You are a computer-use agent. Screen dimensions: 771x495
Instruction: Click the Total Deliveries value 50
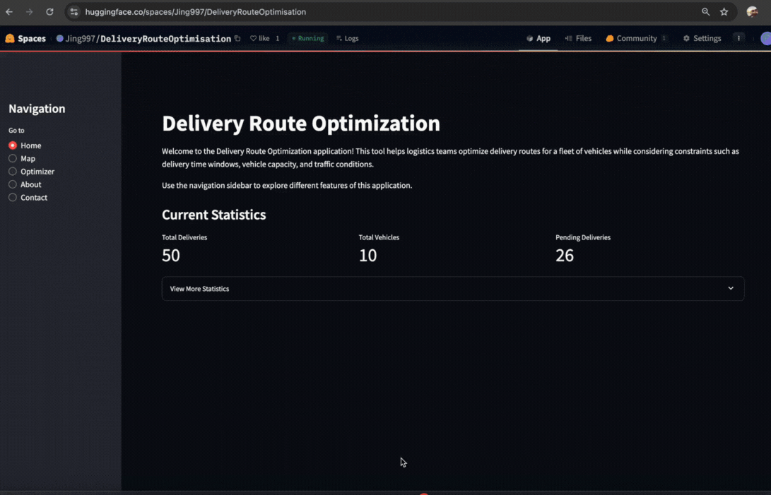pyautogui.click(x=171, y=255)
